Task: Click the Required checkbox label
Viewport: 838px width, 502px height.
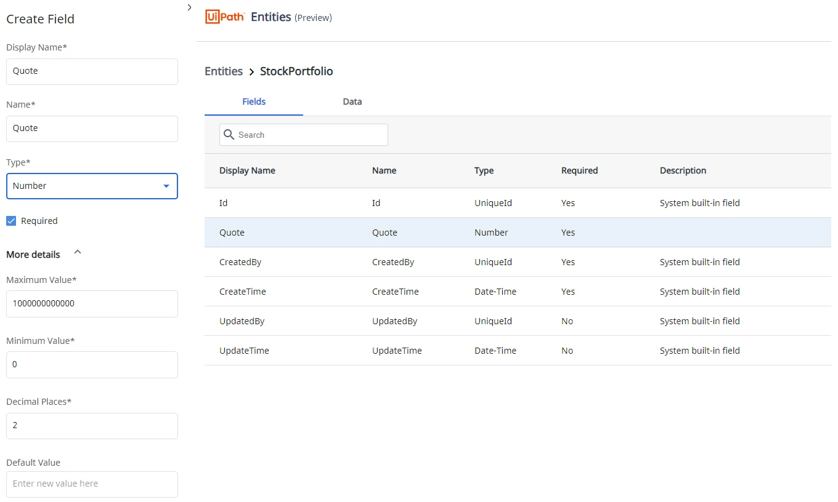Action: click(x=39, y=221)
